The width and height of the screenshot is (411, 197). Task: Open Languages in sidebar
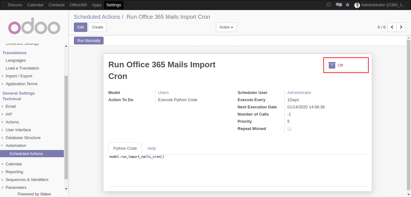[x=16, y=60]
